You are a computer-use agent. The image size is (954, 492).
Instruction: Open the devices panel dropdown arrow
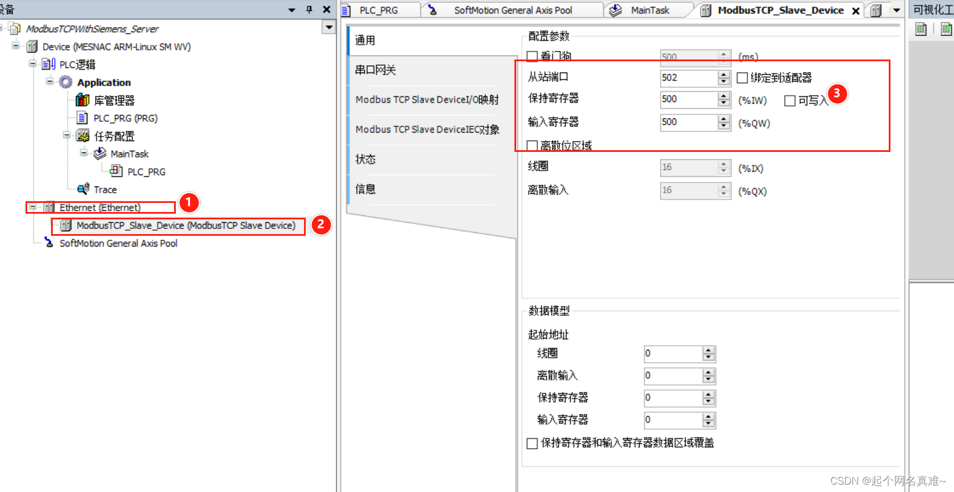tap(292, 10)
